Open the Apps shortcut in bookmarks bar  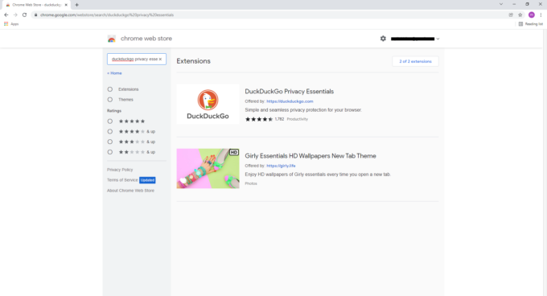tap(11, 24)
